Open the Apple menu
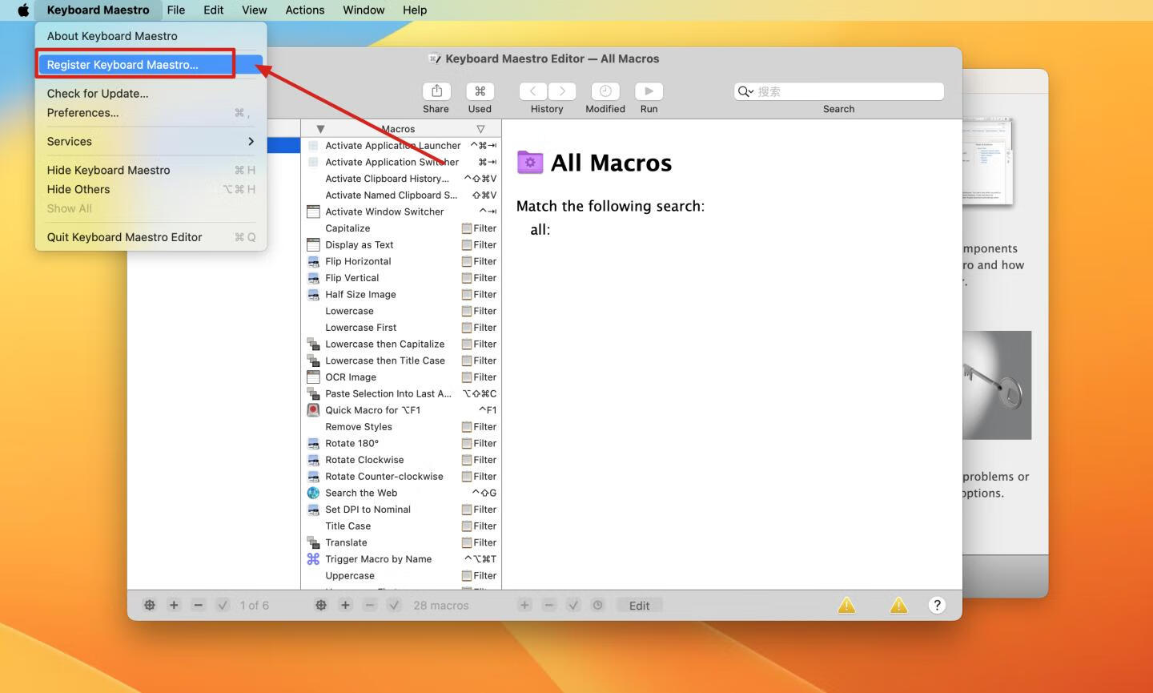Viewport: 1153px width, 693px height. [23, 10]
